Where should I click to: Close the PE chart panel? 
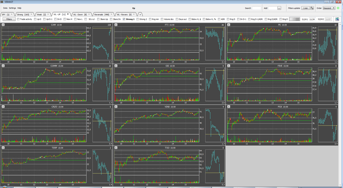pyautogui.click(x=228, y=25)
